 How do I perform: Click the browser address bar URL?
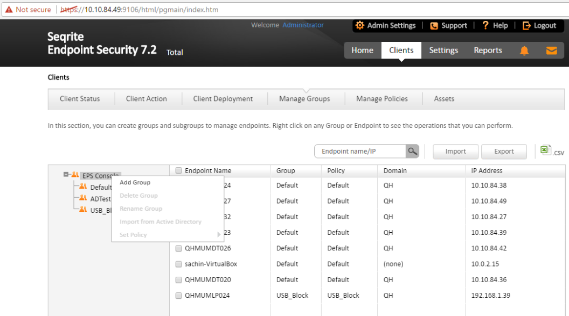[x=140, y=10]
